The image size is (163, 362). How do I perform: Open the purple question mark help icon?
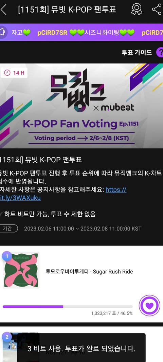tap(160, 52)
